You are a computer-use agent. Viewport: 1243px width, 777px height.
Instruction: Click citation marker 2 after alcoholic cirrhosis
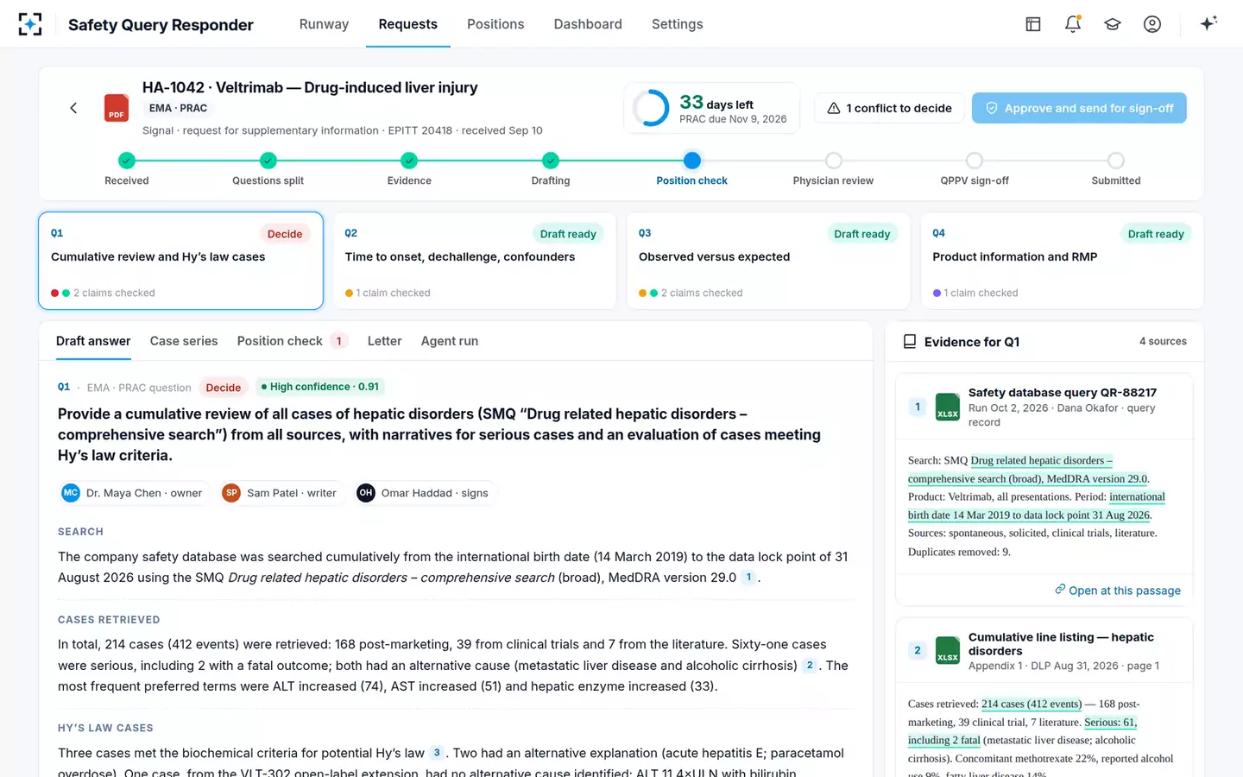[810, 666]
